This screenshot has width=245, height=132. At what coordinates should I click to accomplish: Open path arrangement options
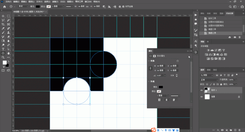[115, 7]
